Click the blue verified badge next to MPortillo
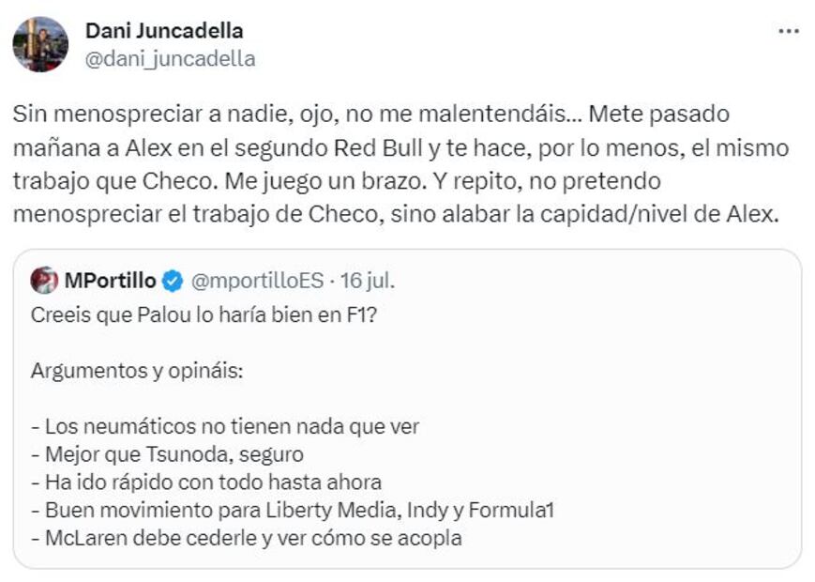Image resolution: width=815 pixels, height=582 pixels. coord(172,277)
